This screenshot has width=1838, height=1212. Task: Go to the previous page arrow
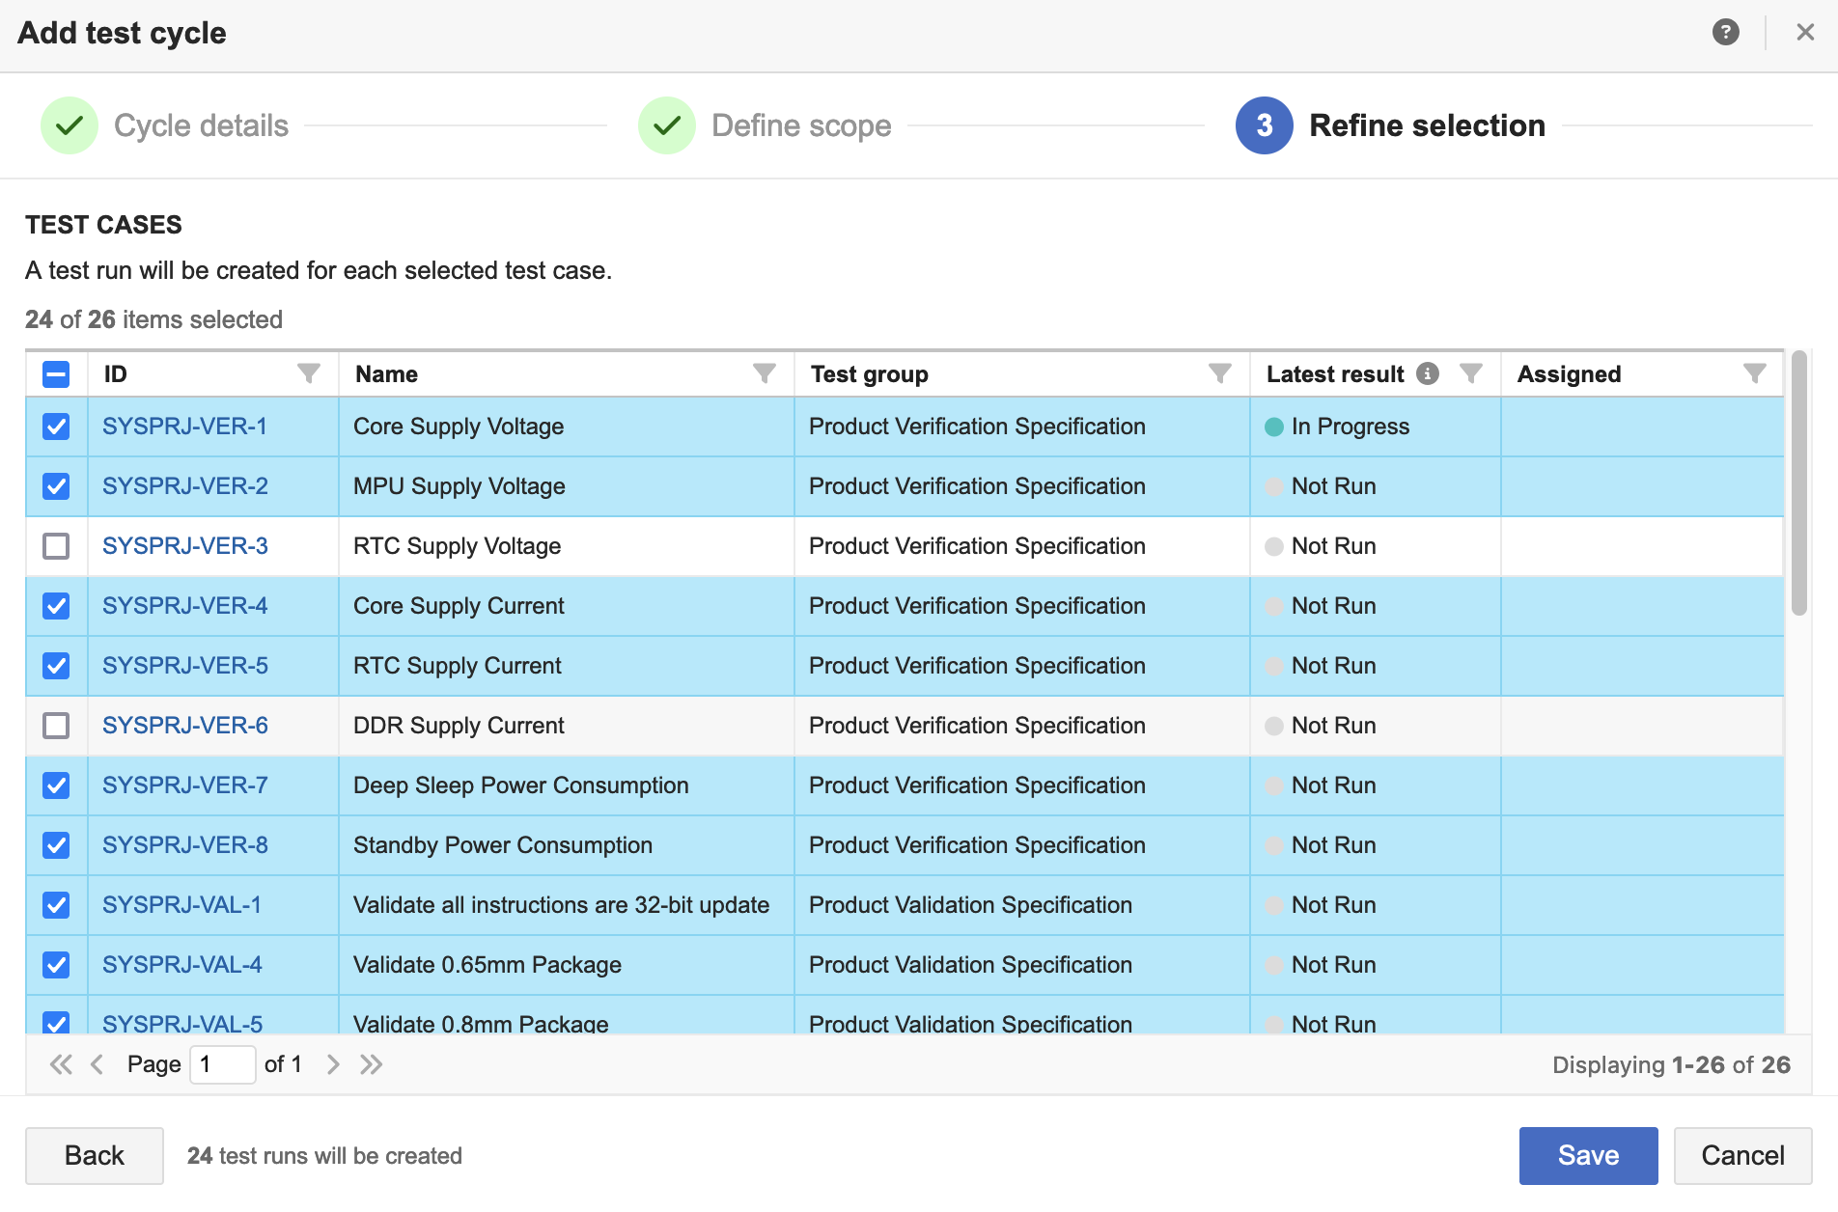click(x=97, y=1064)
